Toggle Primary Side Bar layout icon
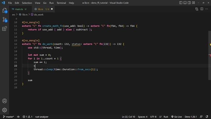Screen dimensions: 211x119 [x=181, y=3]
